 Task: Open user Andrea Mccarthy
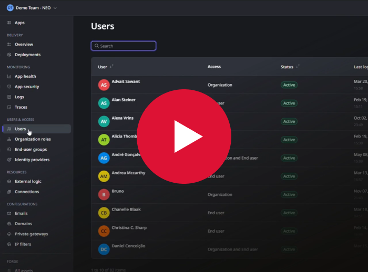point(128,173)
